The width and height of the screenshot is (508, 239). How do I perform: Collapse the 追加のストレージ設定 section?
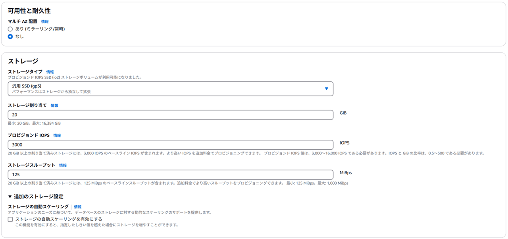(36, 197)
